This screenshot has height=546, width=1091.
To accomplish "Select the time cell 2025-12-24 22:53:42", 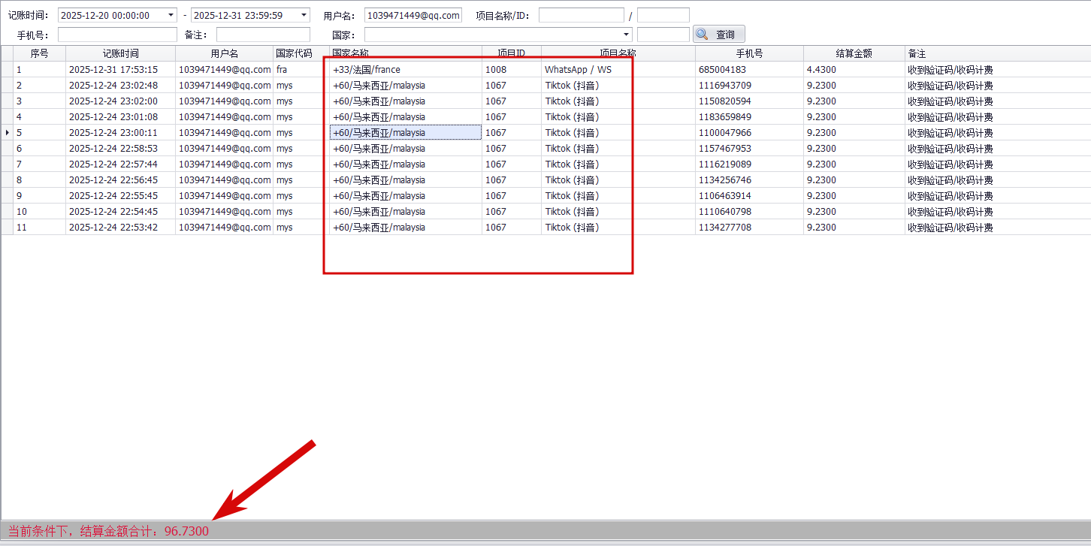I will (x=120, y=227).
